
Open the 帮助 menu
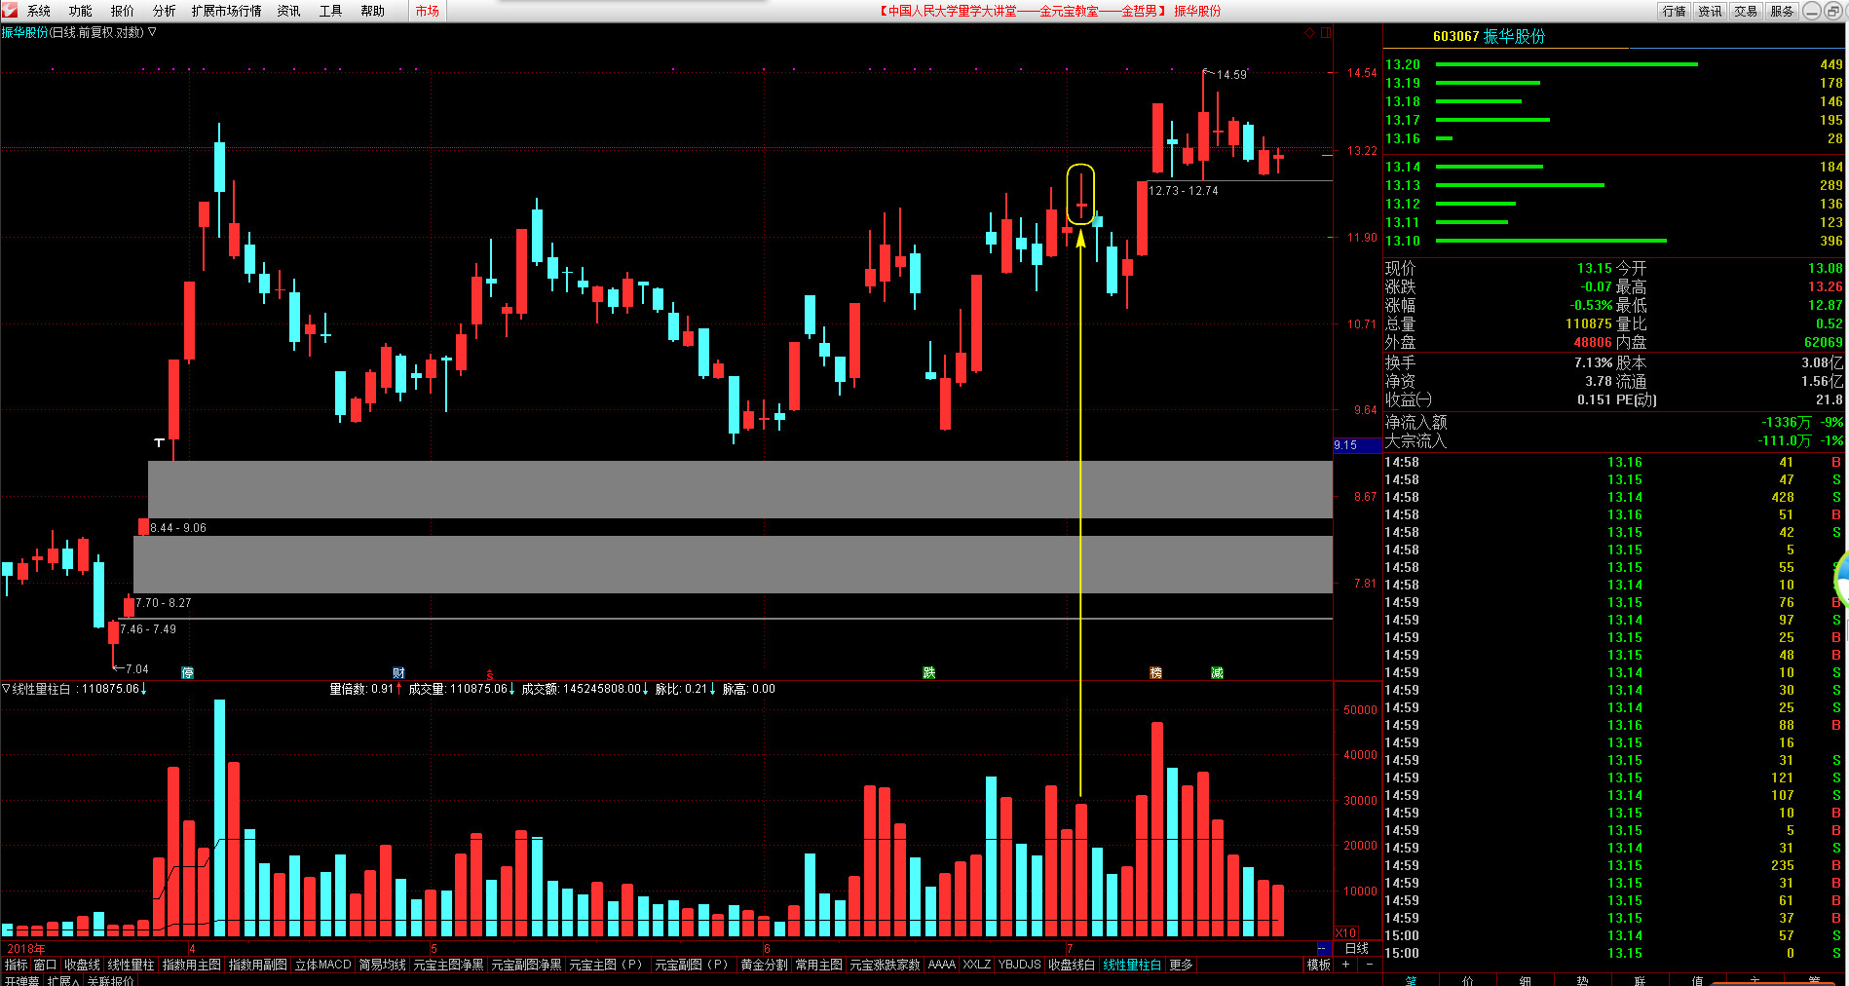373,11
